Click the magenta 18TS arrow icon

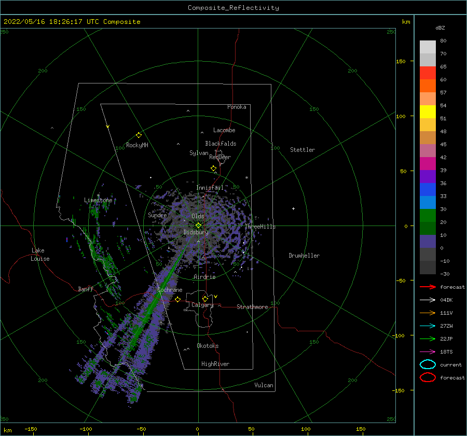[x=428, y=352]
